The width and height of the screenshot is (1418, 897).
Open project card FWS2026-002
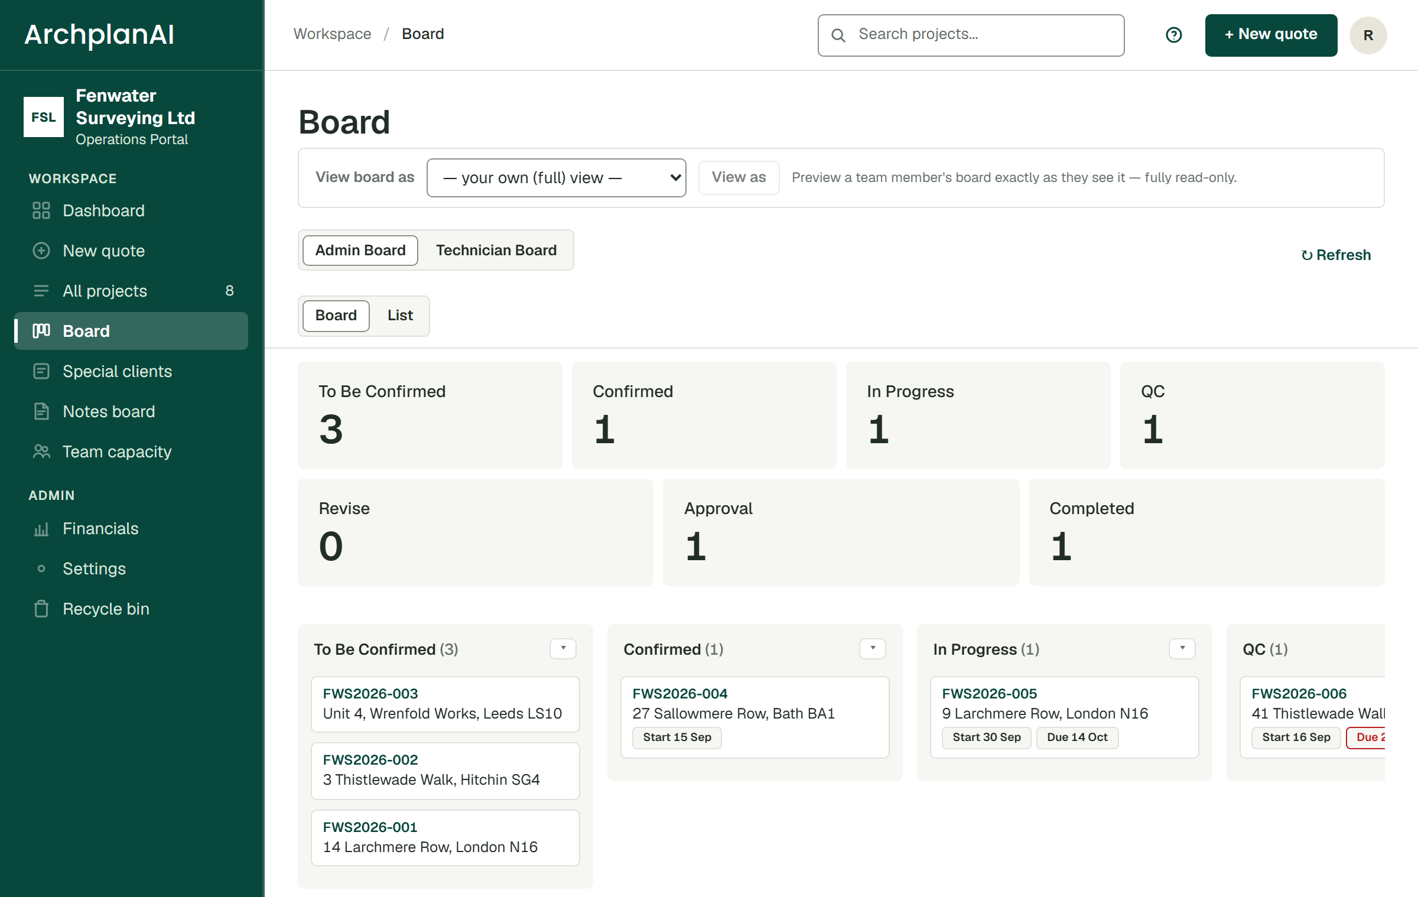[x=445, y=771]
